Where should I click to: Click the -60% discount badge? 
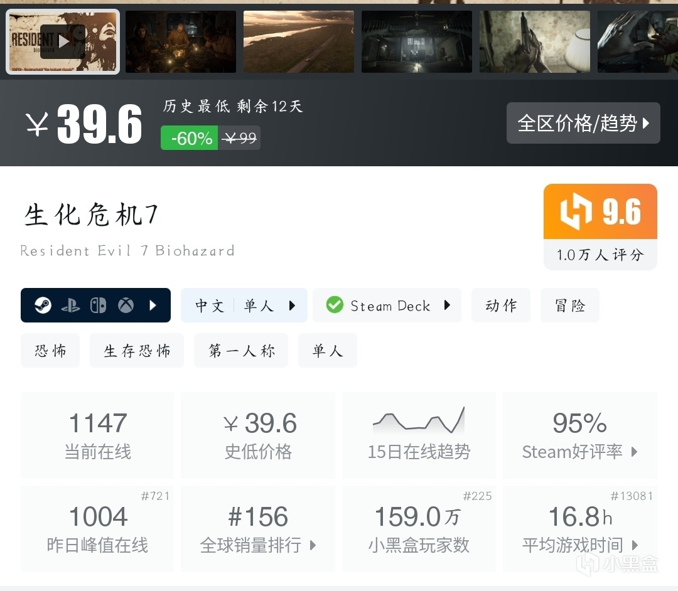[190, 138]
